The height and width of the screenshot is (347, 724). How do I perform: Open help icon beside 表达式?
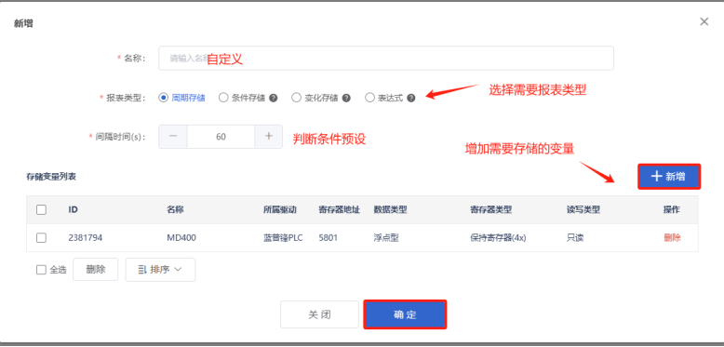tap(411, 98)
